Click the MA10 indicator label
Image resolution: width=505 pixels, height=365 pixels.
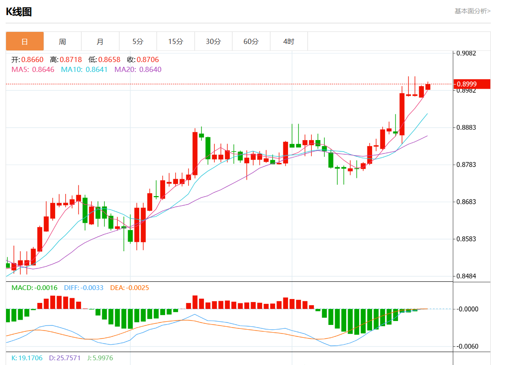click(84, 69)
